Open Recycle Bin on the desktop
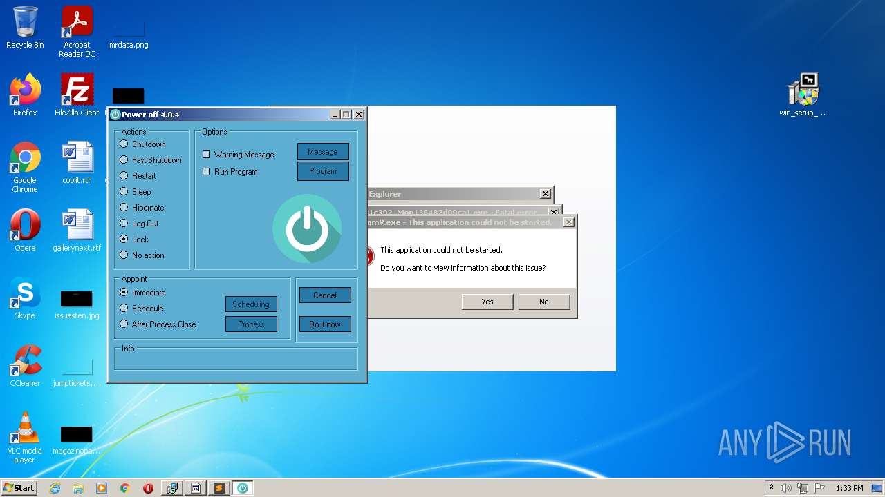The width and height of the screenshot is (885, 497). tap(25, 28)
